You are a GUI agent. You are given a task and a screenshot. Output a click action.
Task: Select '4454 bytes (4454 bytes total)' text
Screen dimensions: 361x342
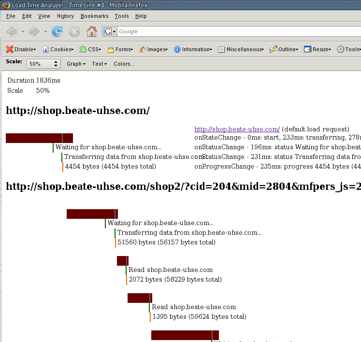pyautogui.click(x=111, y=166)
